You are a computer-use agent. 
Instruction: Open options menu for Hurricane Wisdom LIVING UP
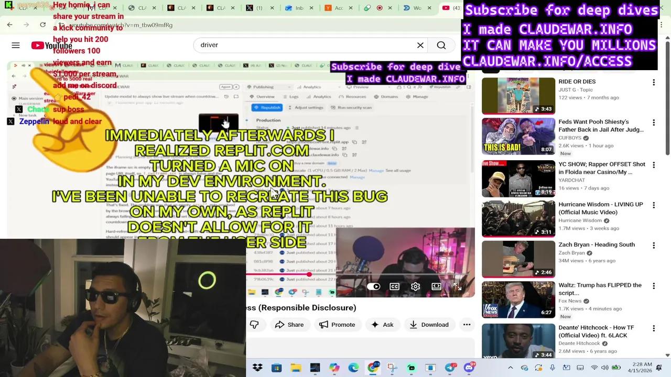tap(654, 205)
